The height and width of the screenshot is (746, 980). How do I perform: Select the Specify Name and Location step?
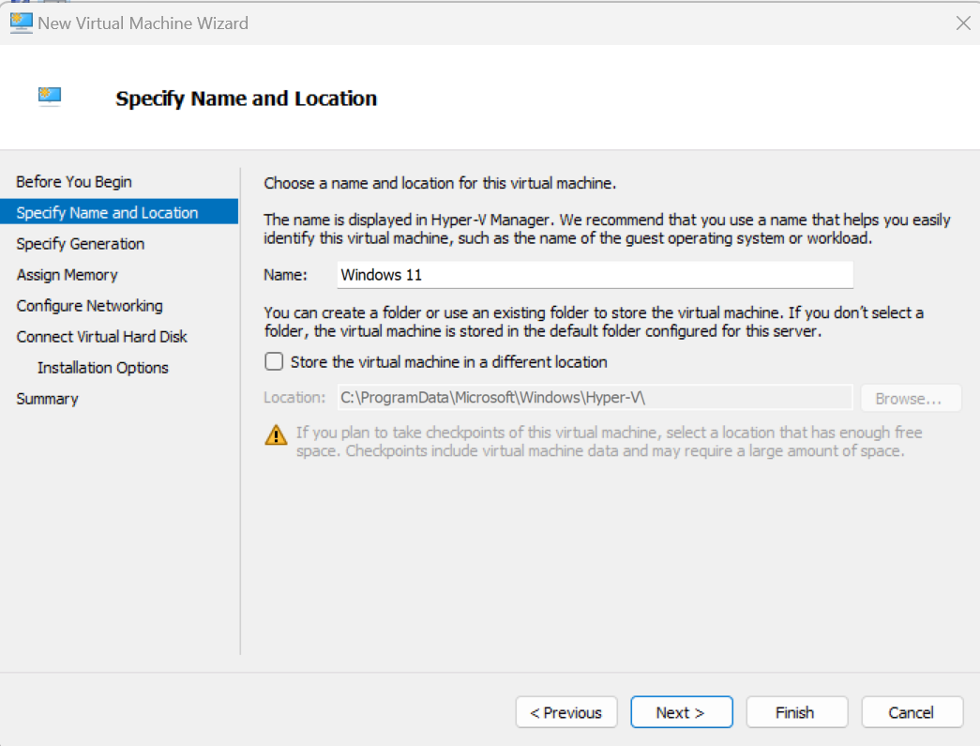click(x=107, y=213)
